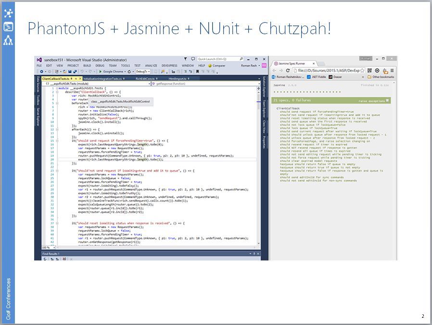Click the hierarchy tree icon in left sidebar
432x325 pixels.
pyautogui.click(x=8, y=40)
